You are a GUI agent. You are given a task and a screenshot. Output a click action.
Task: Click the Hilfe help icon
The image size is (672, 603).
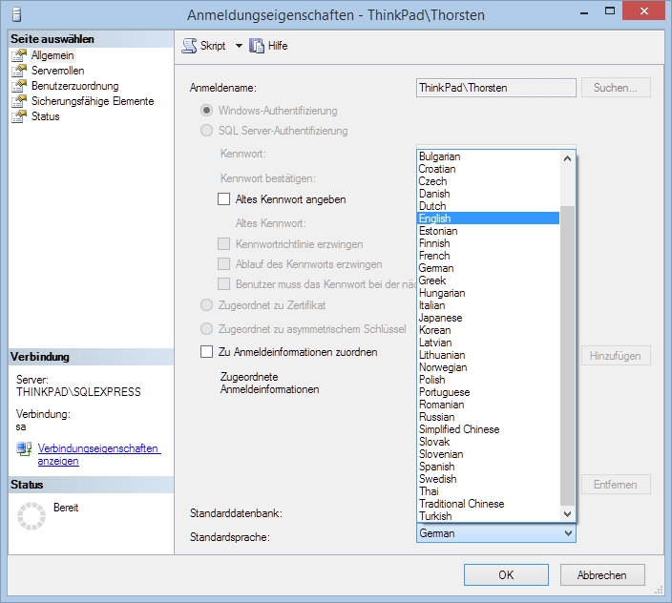click(x=256, y=46)
